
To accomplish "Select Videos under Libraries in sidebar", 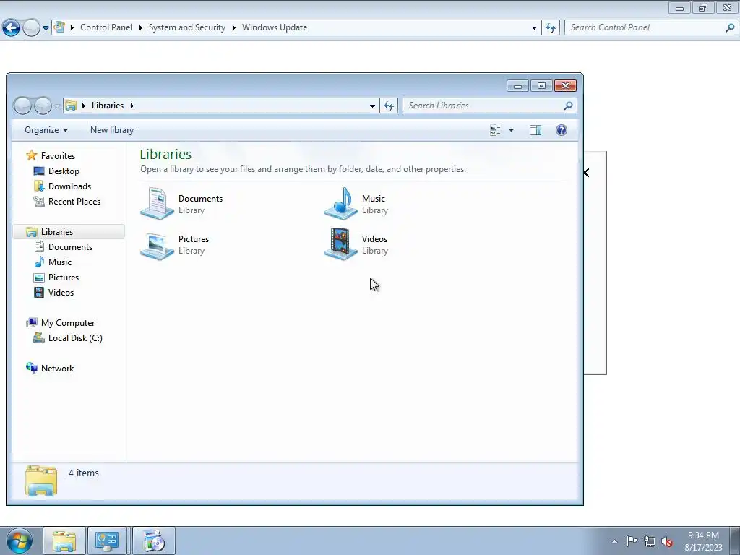I will click(x=61, y=292).
